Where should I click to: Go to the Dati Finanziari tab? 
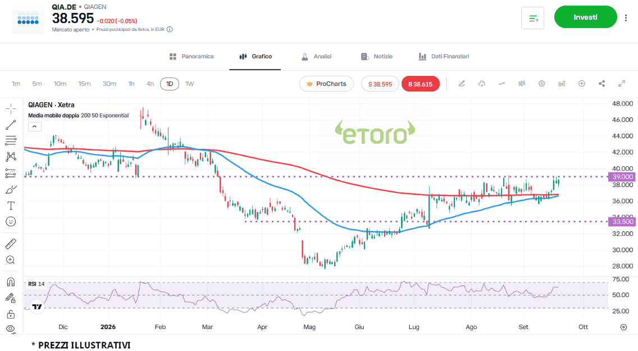444,57
